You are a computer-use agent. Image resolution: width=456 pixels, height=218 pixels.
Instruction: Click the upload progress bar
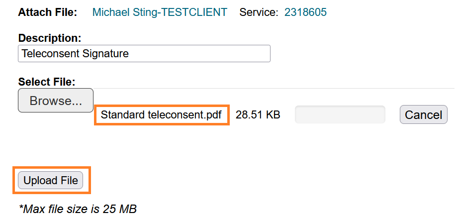click(340, 114)
